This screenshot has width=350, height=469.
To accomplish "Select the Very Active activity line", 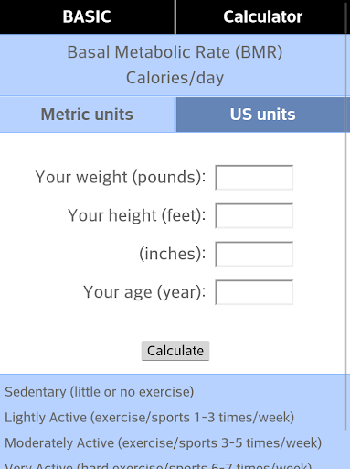I will 158,465.
